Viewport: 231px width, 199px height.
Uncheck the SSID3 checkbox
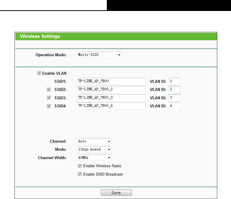49,98
